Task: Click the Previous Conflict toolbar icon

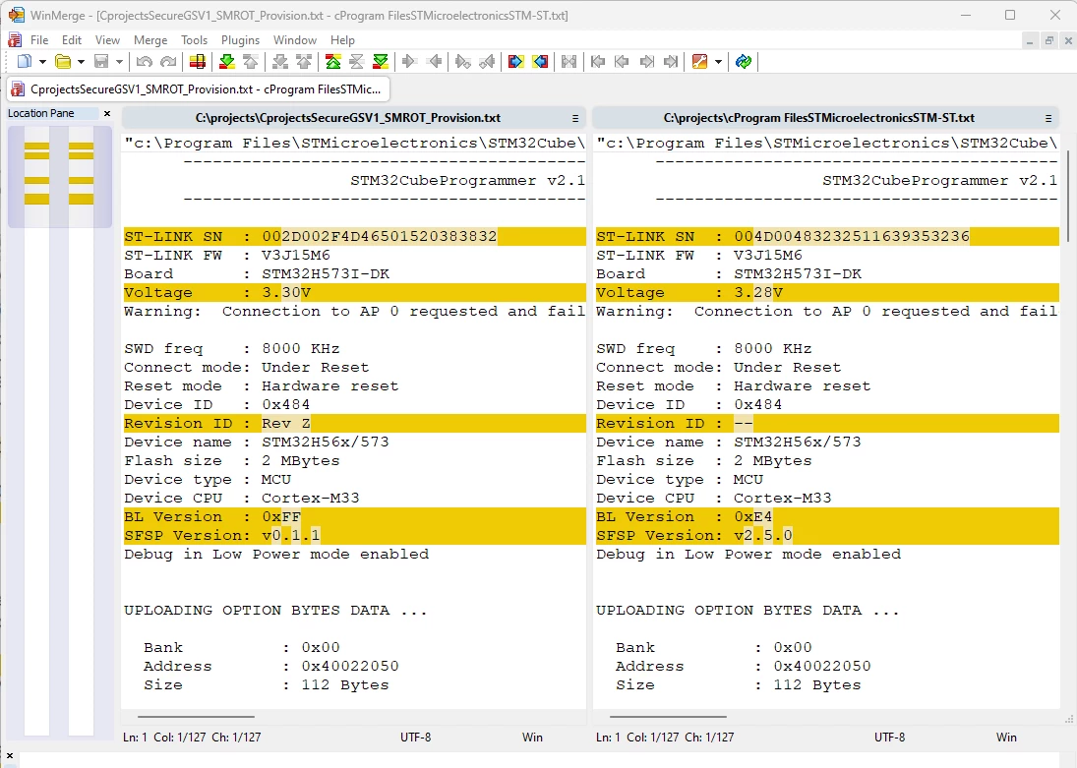Action: 304,62
